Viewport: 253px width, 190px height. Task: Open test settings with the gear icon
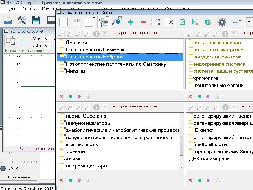(x=222, y=22)
